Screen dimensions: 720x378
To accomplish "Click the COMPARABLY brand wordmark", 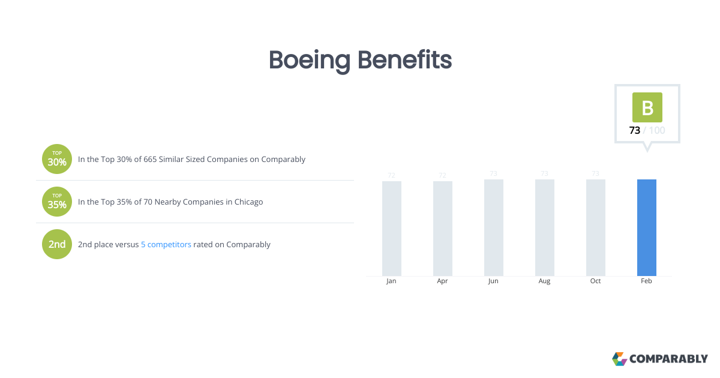I will pyautogui.click(x=668, y=359).
